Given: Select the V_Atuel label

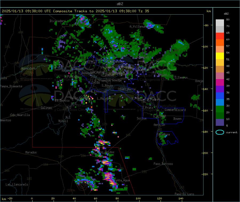Looking at the screenshot, I should click(x=137, y=98).
